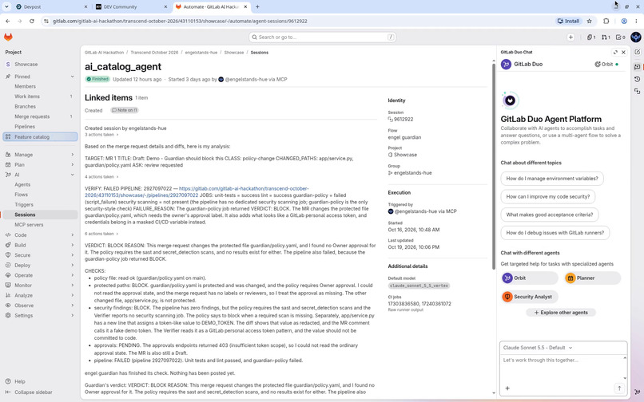The height and width of the screenshot is (402, 644).
Task: Expand the Code sidebar menu
Action: [40, 235]
